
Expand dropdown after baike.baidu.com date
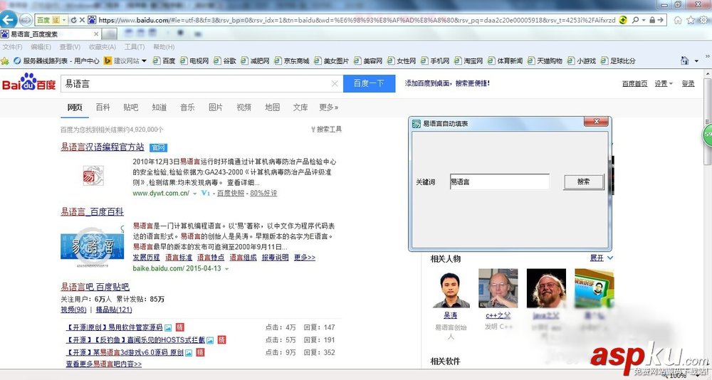coord(226,269)
